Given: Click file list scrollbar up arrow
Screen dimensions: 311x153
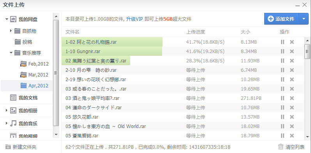Looking at the screenshot, I should 307,41.
